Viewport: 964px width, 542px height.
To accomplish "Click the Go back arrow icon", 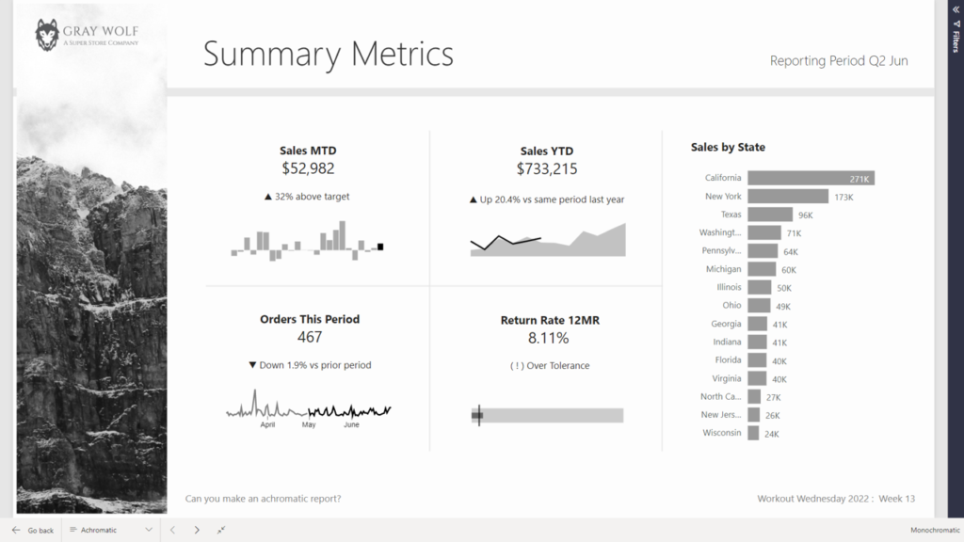I will [16, 530].
